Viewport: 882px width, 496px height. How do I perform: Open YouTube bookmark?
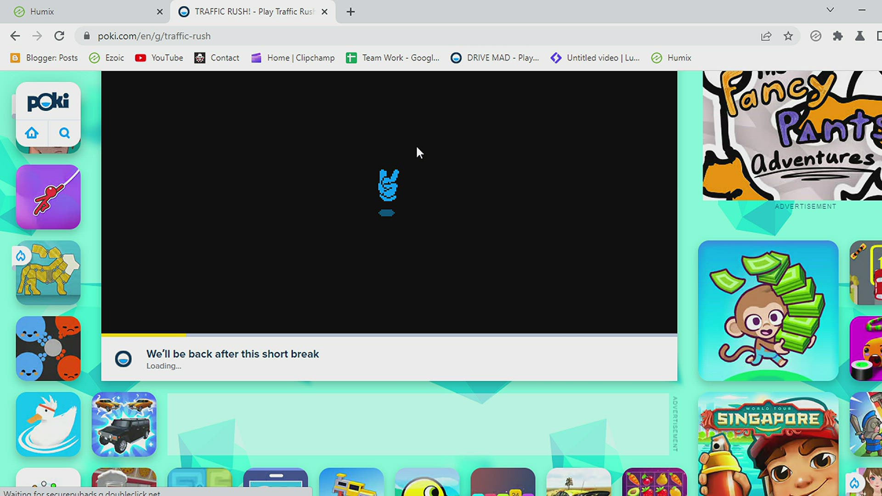[x=159, y=58]
